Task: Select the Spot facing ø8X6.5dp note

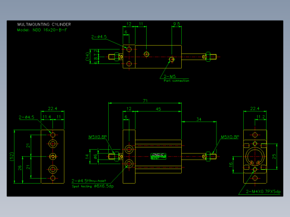Action: (x=93, y=186)
